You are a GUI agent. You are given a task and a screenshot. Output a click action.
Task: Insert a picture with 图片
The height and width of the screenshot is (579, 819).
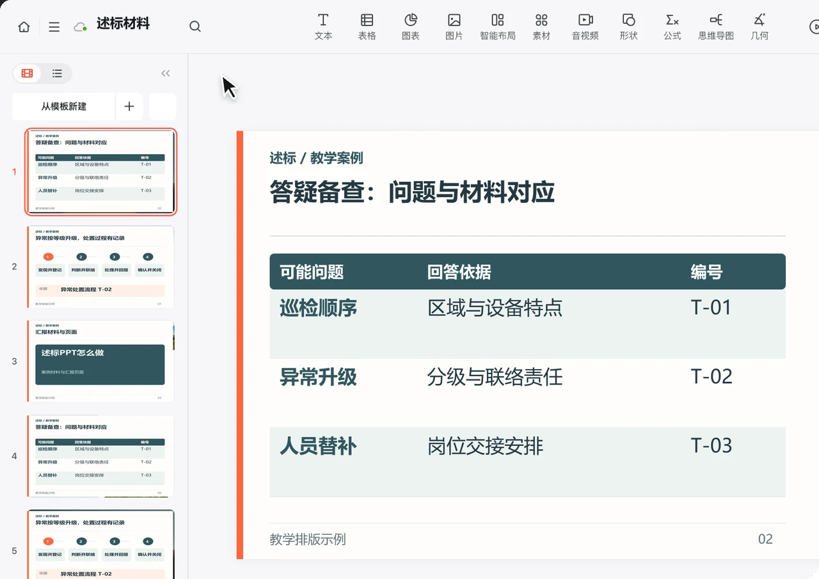(454, 27)
